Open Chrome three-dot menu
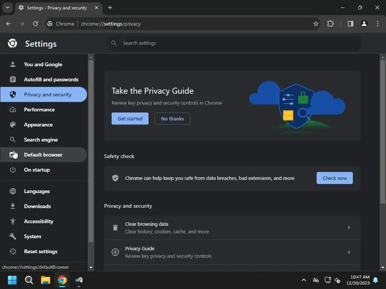This screenshot has width=386, height=289. [378, 24]
